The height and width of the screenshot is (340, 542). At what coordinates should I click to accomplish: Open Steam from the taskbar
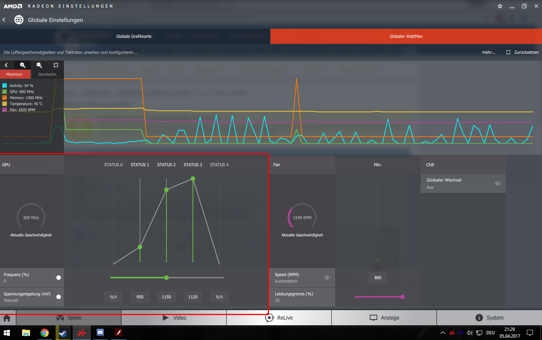coord(63,333)
